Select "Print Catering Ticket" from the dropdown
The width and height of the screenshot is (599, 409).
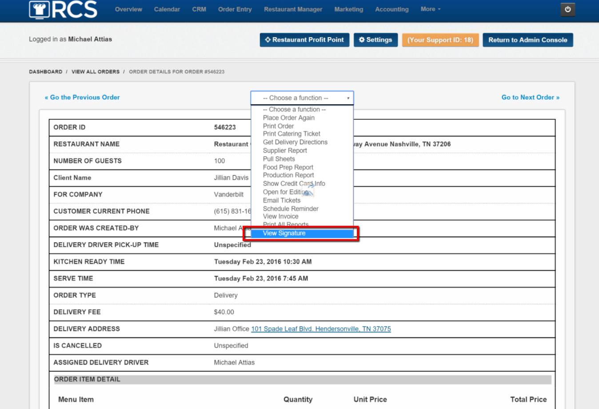point(291,134)
